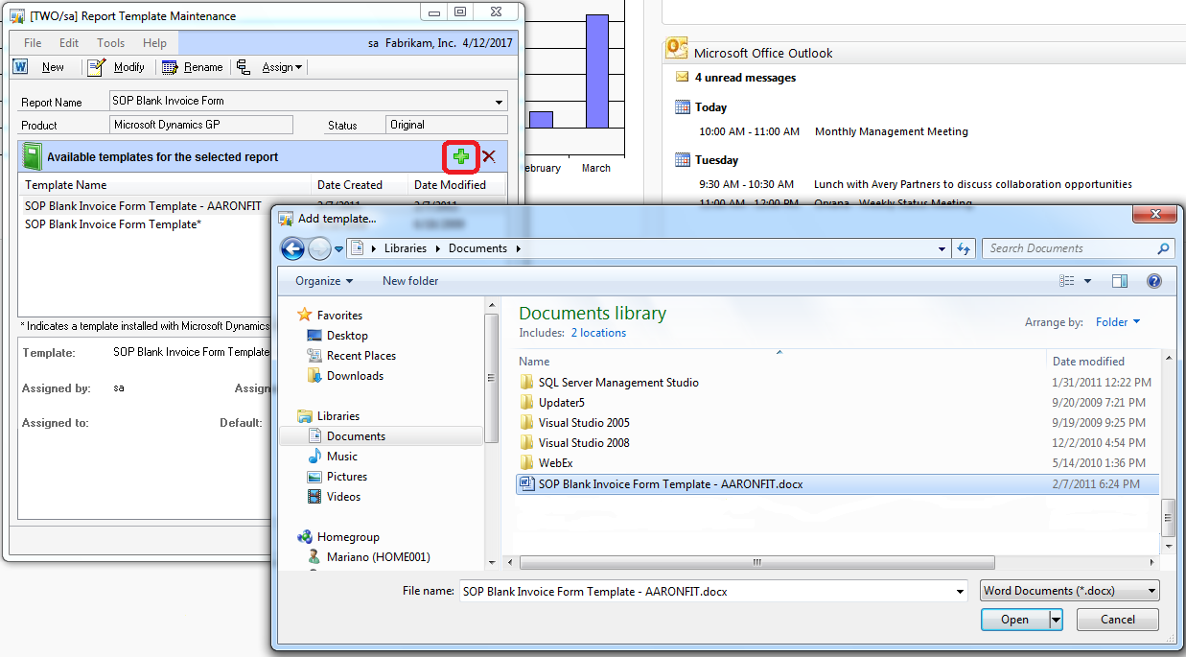The height and width of the screenshot is (657, 1186).
Task: Open File menu in Report Template Maintenance
Action: pyautogui.click(x=33, y=43)
